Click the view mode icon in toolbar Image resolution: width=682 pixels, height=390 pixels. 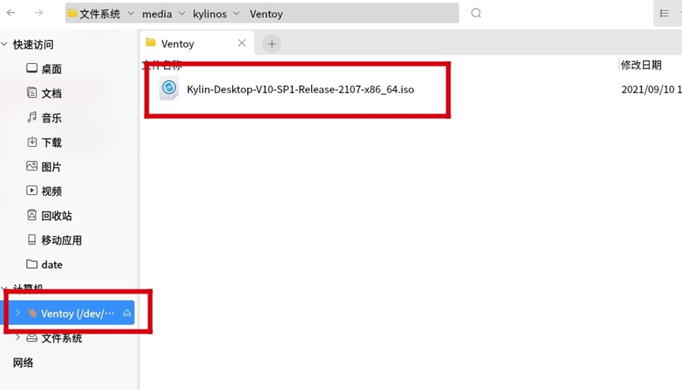click(665, 13)
